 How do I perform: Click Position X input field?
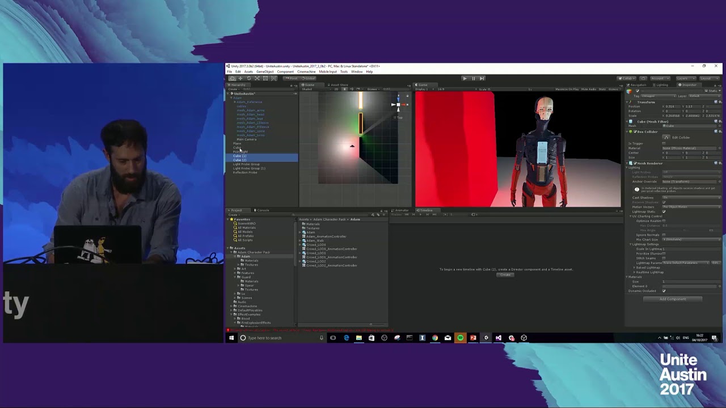pos(673,107)
